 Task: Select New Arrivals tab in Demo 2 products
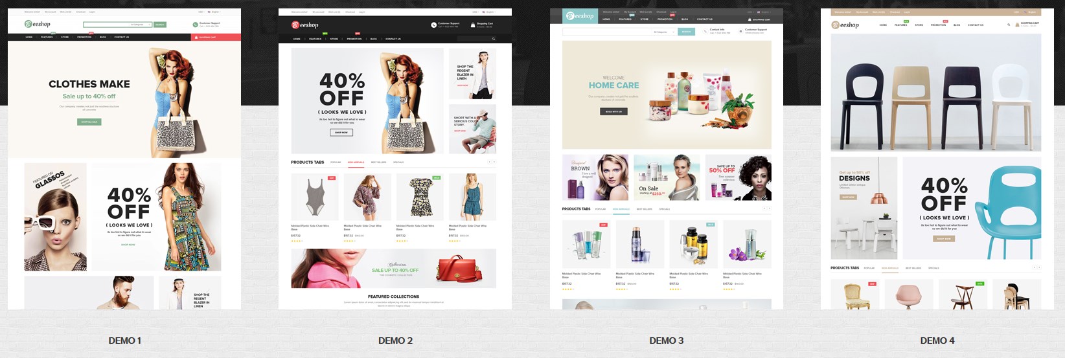356,162
